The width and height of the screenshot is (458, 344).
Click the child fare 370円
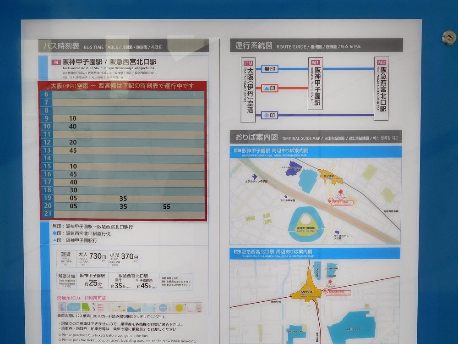coord(130,256)
